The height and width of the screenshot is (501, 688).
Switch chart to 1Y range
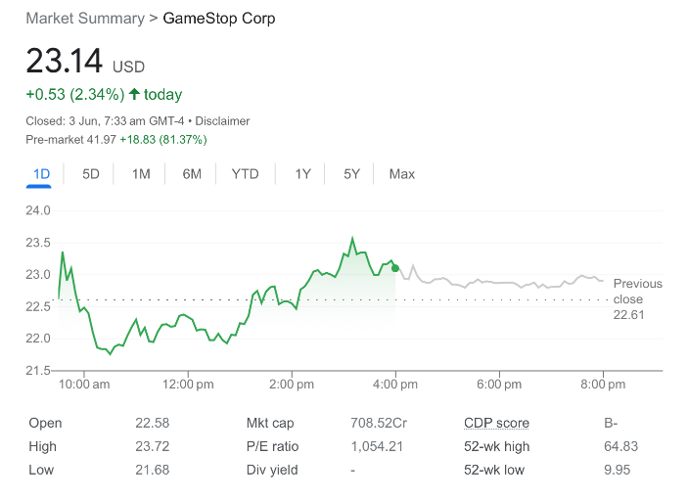tap(302, 174)
